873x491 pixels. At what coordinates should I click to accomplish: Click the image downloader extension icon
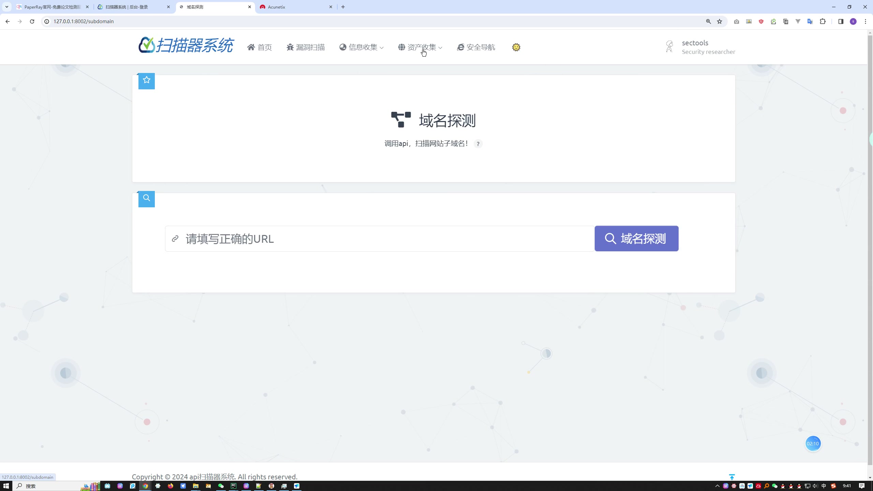click(749, 21)
